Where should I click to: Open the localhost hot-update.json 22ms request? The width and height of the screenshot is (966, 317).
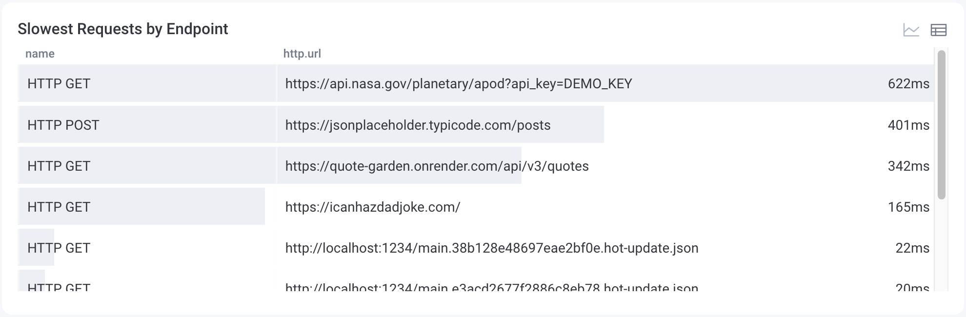pyautogui.click(x=439, y=248)
